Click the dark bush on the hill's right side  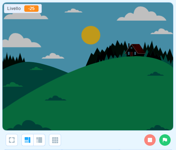155,74
